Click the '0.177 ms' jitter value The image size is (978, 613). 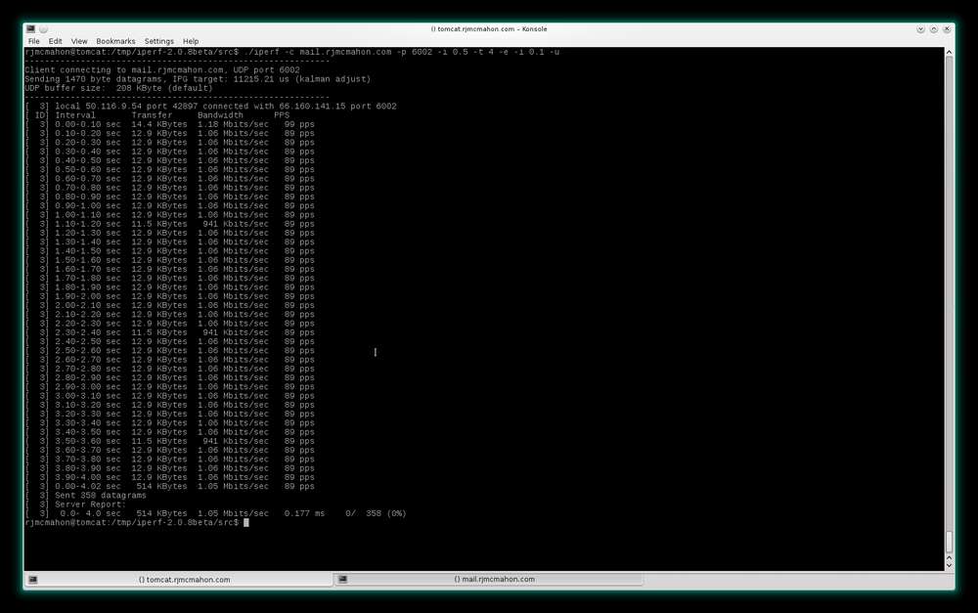(304, 513)
